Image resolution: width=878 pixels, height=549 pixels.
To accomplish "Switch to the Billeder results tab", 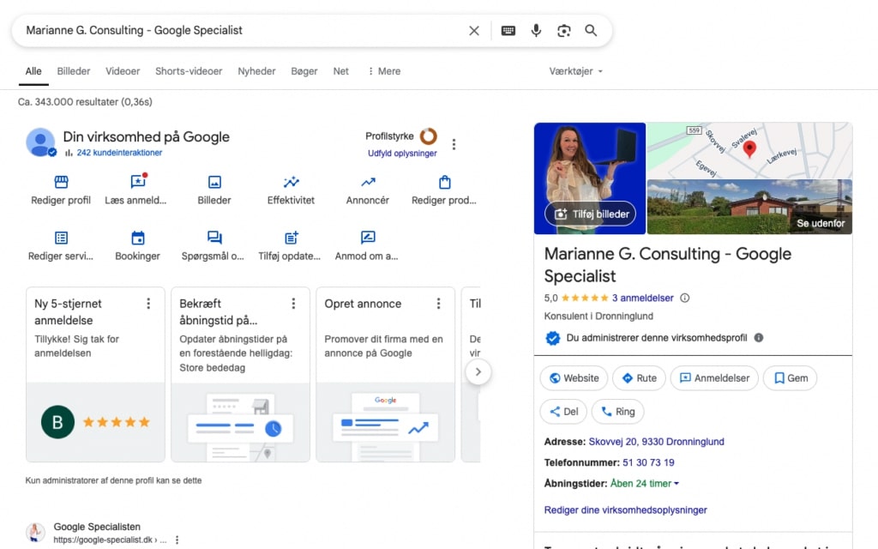I will click(x=74, y=71).
